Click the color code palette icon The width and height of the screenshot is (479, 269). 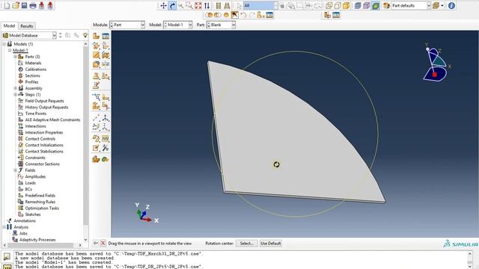[x=386, y=5]
